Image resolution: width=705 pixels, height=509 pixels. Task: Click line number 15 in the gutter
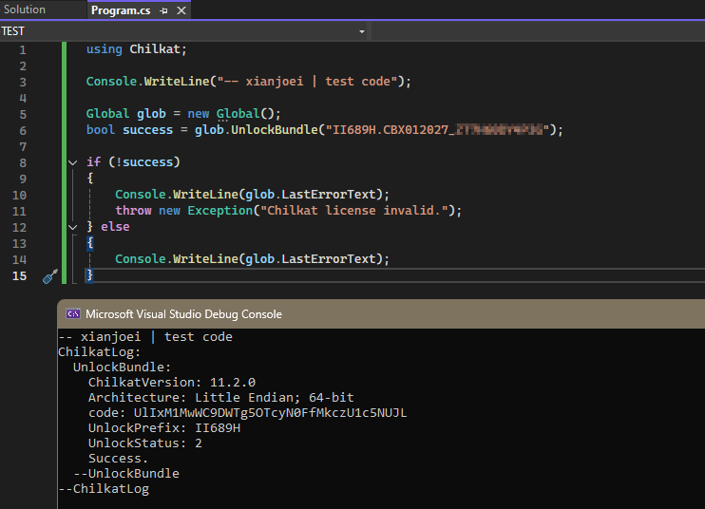19,275
